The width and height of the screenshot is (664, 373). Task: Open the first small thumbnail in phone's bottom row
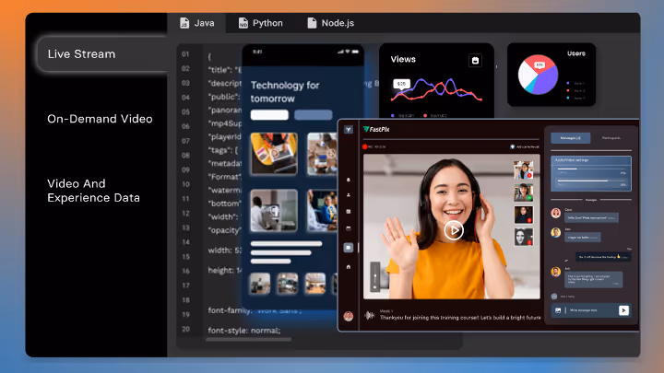[260, 283]
